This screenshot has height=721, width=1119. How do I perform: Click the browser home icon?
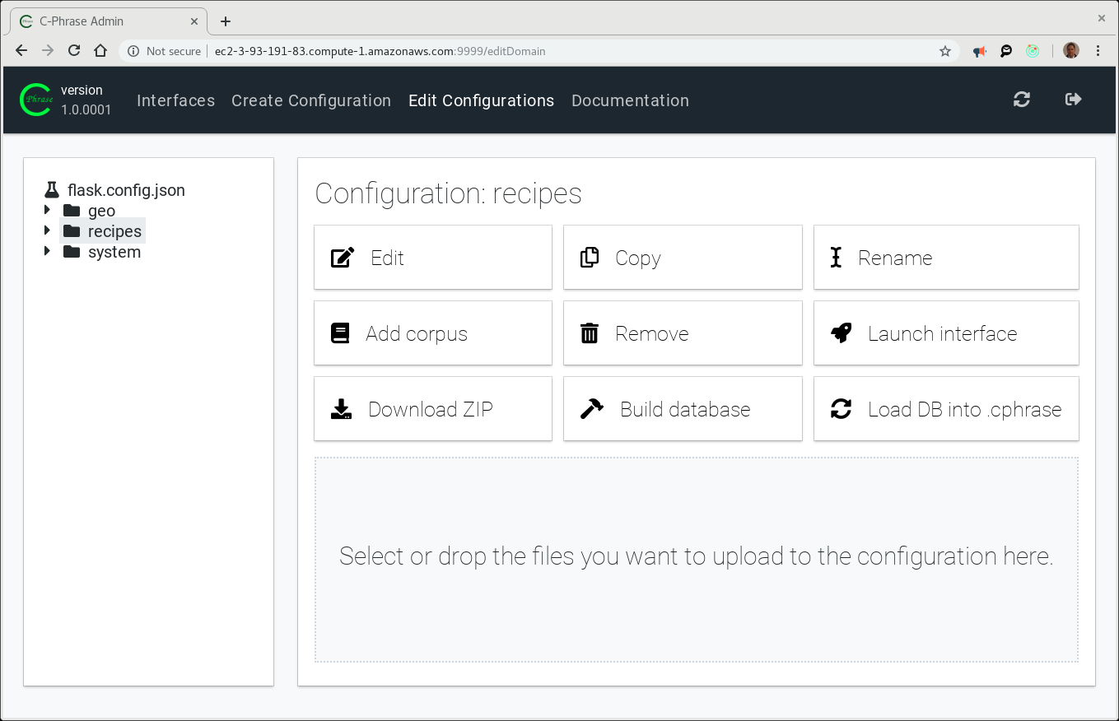tap(100, 51)
